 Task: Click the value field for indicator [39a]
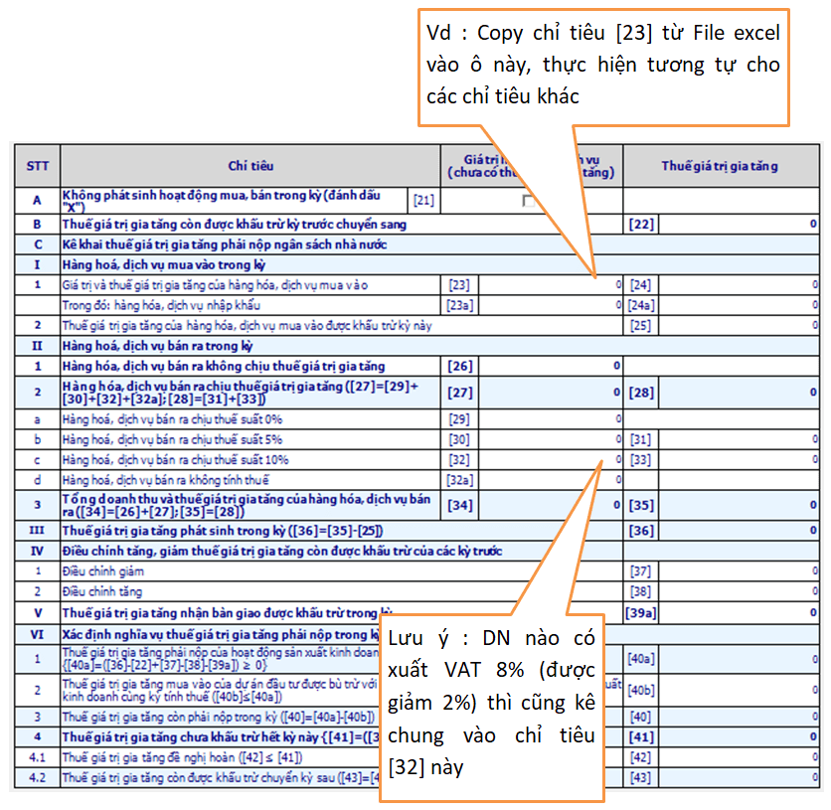[x=739, y=612]
